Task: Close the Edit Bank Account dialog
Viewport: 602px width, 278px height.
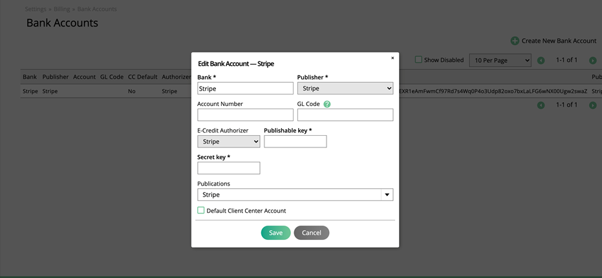Action: 392,58
